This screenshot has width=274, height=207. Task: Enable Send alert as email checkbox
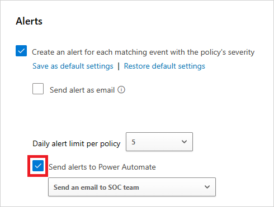tap(38, 89)
